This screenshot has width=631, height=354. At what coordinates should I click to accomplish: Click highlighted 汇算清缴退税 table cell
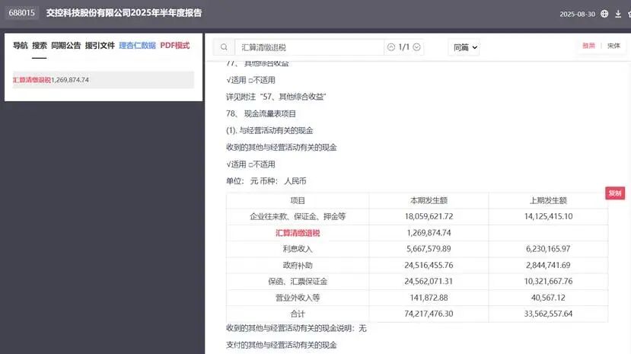(298, 233)
